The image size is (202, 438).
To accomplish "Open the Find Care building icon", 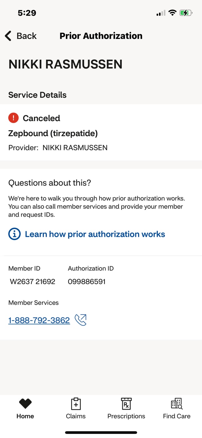I will [x=177, y=404].
